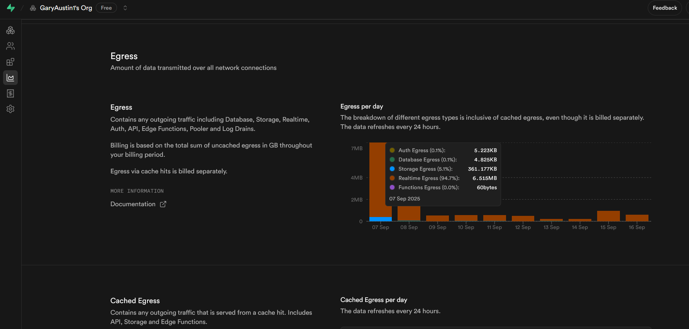Click the "MORE INFORMATION" label
689x329 pixels.
point(137,191)
